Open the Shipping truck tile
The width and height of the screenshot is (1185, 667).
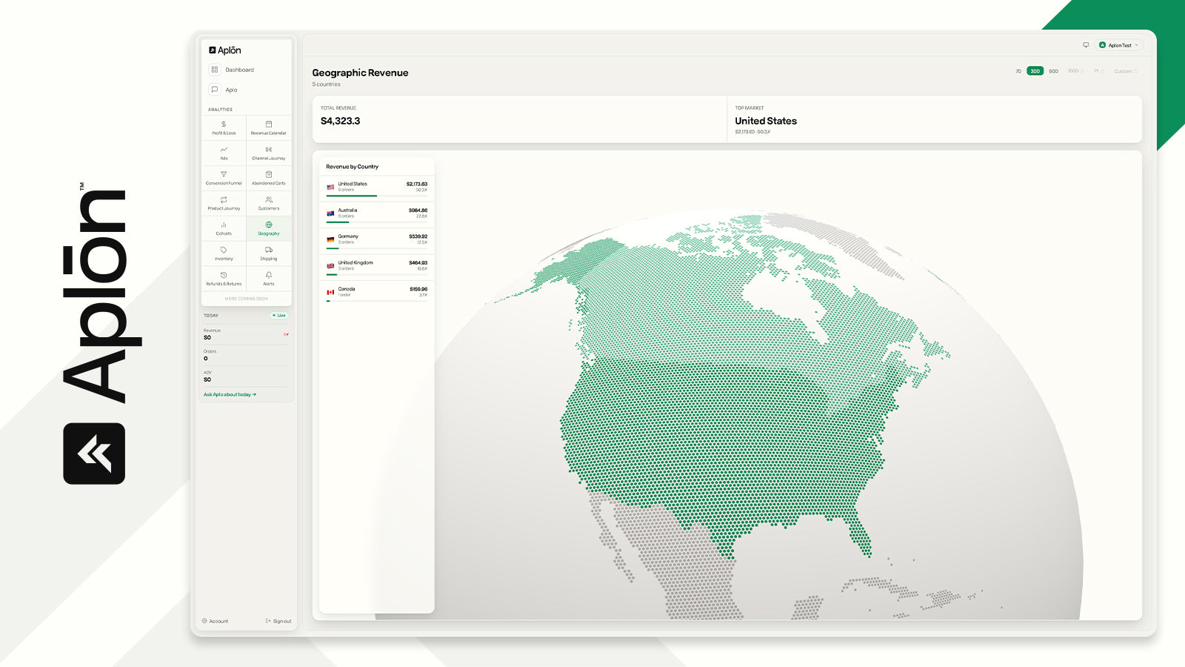point(269,253)
